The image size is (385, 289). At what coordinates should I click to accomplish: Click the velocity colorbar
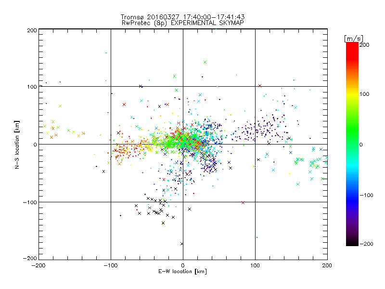click(352, 144)
